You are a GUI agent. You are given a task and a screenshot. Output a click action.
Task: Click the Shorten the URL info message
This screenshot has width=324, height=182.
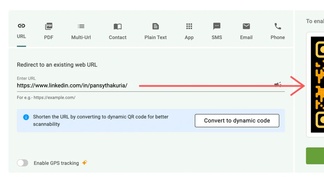[101, 120]
